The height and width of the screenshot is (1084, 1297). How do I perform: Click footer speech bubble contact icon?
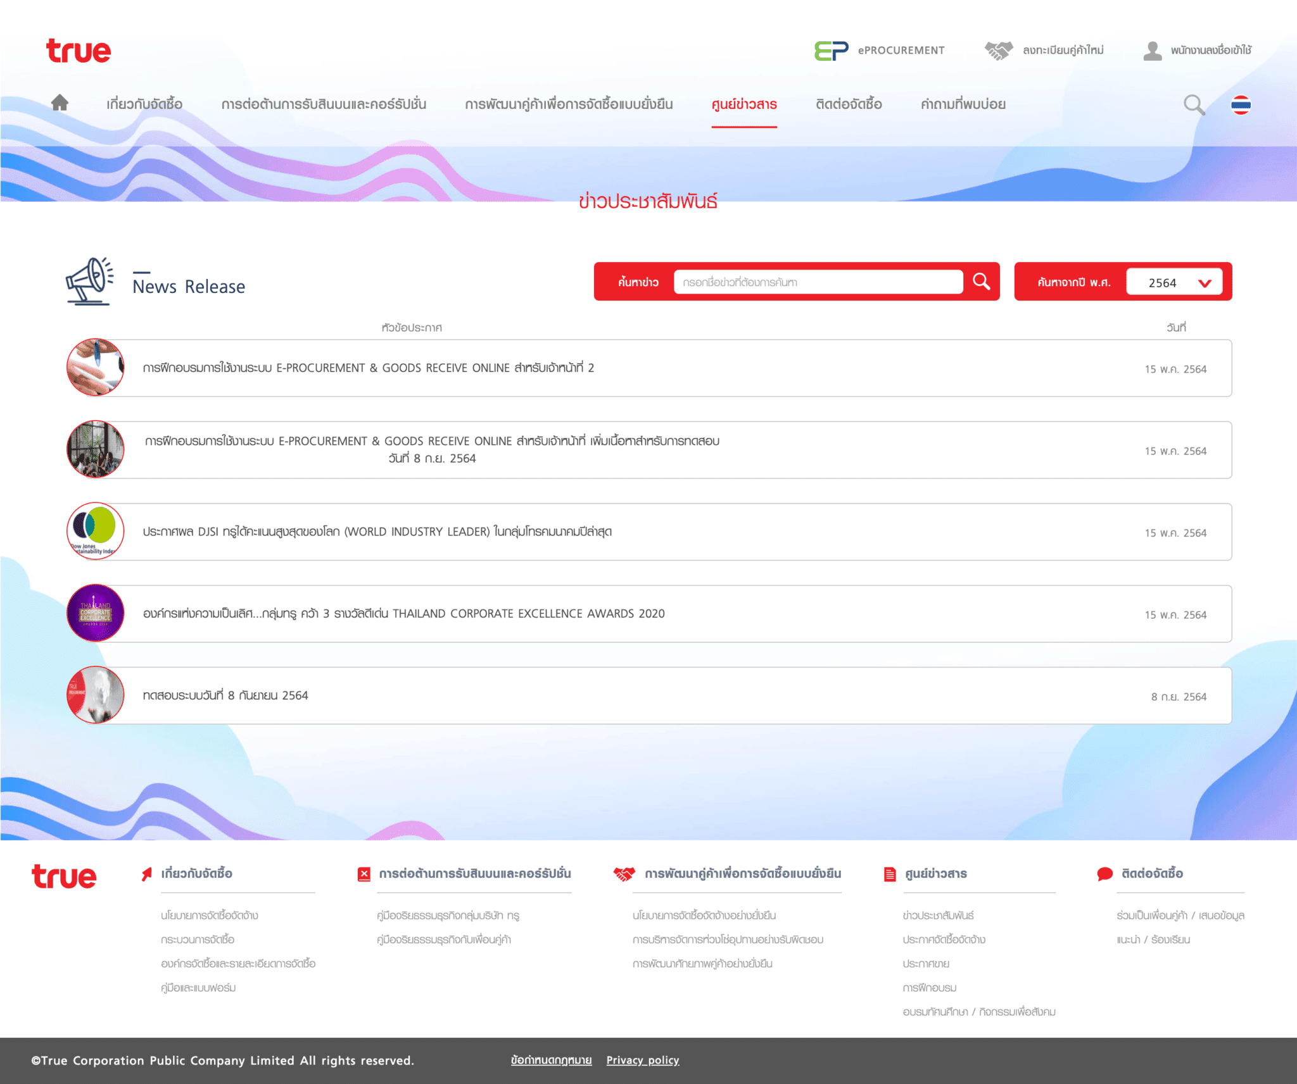(x=1104, y=875)
